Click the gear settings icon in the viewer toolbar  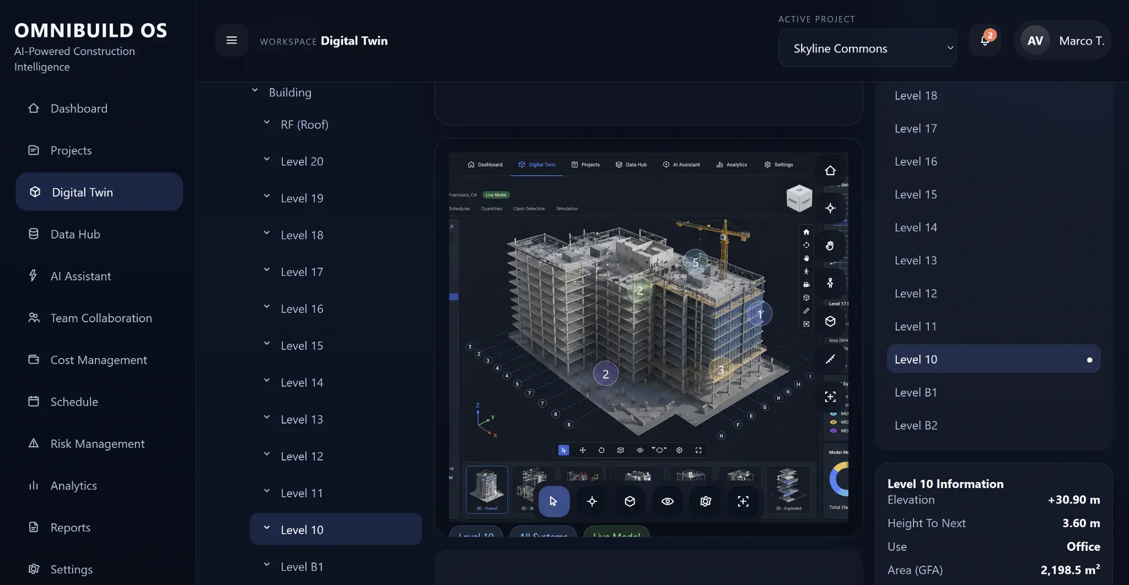[705, 501]
